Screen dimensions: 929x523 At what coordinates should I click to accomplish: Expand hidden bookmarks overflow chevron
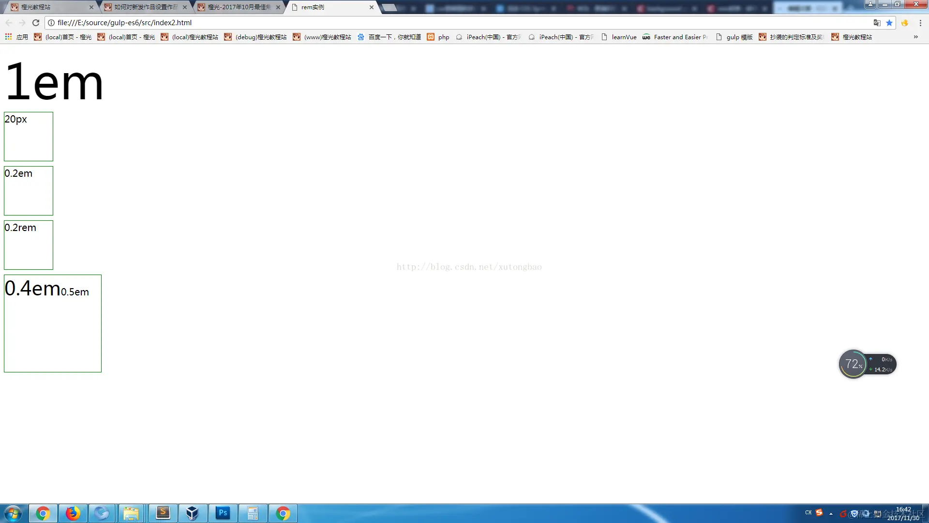click(x=915, y=37)
